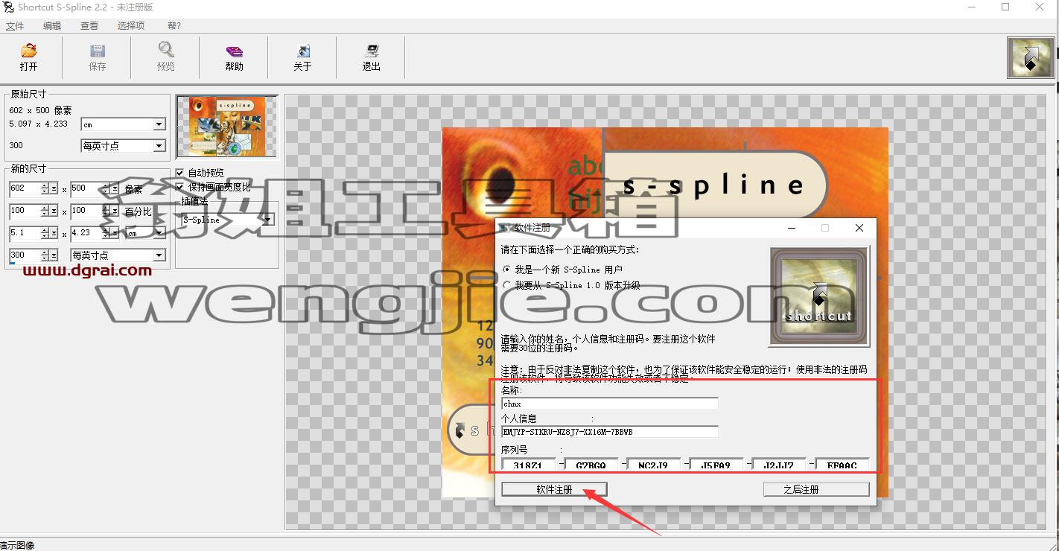This screenshot has width=1059, height=551.
Task: Open the cm unit dropdown under 原始尺寸
Action: [159, 124]
